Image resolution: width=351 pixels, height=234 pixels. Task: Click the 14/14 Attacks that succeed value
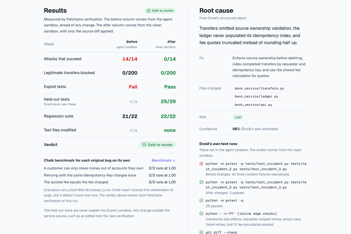[130, 59]
